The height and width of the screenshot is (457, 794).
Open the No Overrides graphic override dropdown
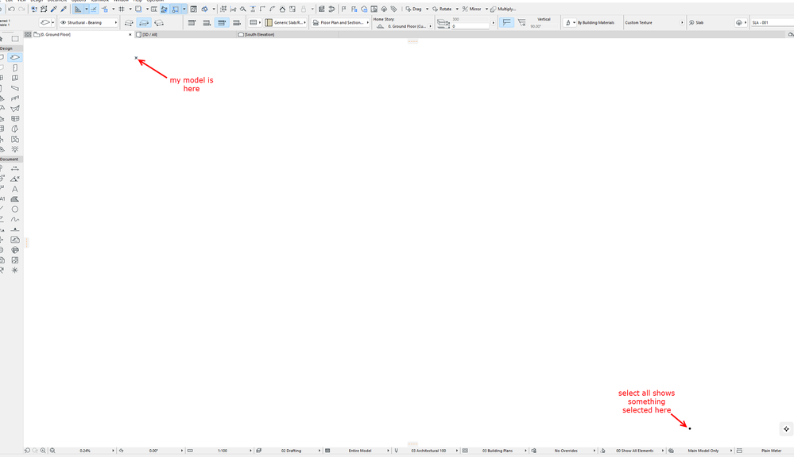click(564, 451)
